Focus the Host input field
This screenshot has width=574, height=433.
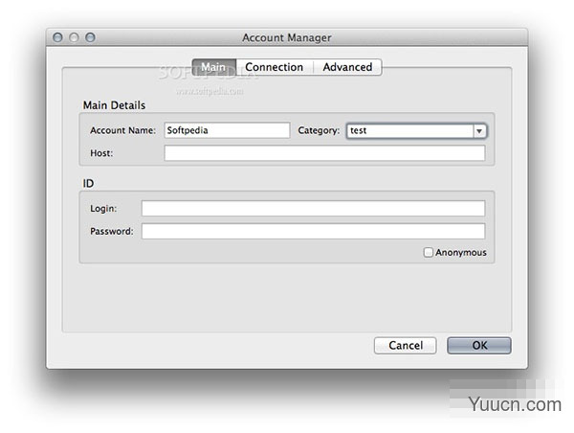324,153
